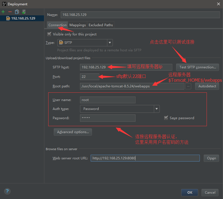Select server 192.168.25.129 in list
The height and width of the screenshot is (199, 223).
click(22, 18)
